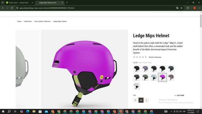Image resolution: width=202 pixels, height=114 pixels.
Task: Open Microsoft Edge from the taskbar
Action: 28,111
